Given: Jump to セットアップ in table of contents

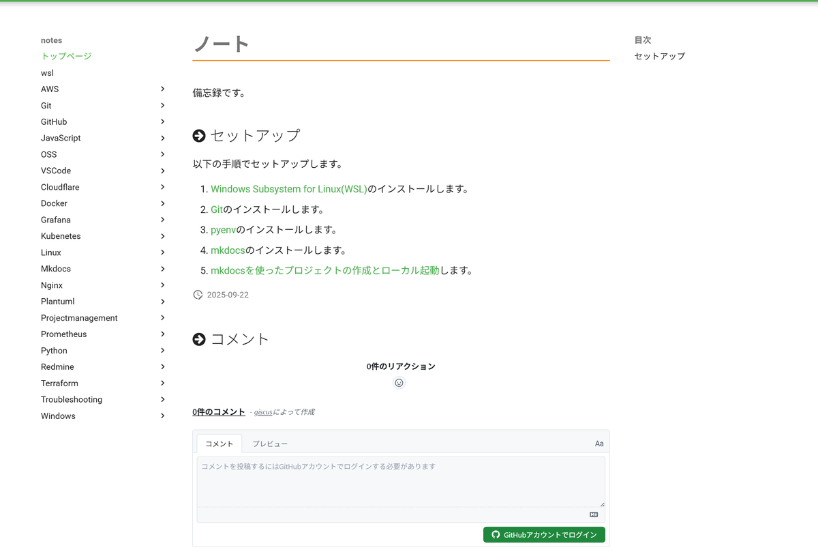Looking at the screenshot, I should [659, 56].
